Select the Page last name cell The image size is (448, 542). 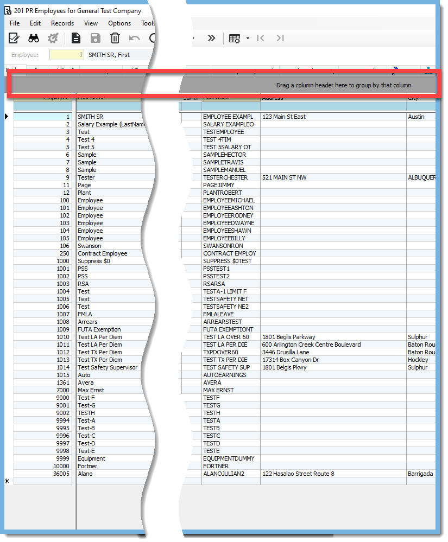(115, 185)
